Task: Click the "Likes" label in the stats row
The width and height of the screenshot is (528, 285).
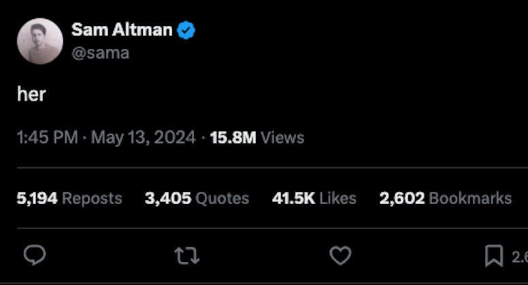Action: (x=337, y=198)
